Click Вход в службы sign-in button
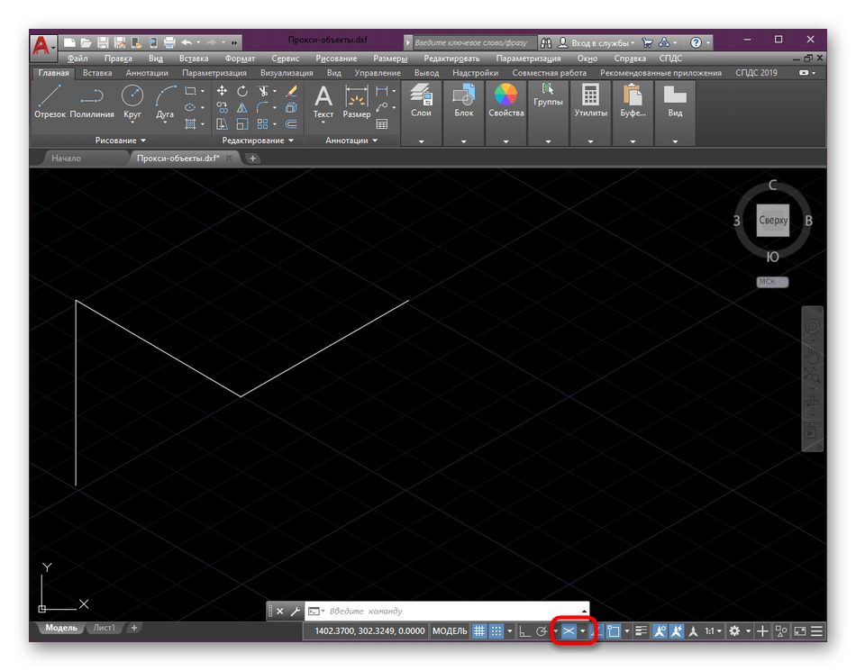856x671 pixels. 596,42
